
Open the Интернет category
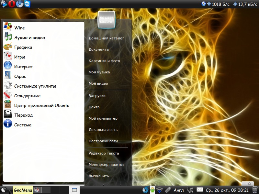(x=23, y=67)
